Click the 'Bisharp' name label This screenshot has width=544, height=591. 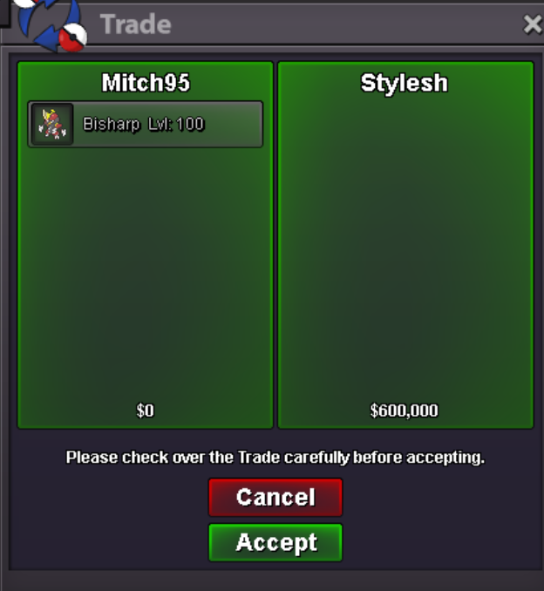click(x=112, y=124)
